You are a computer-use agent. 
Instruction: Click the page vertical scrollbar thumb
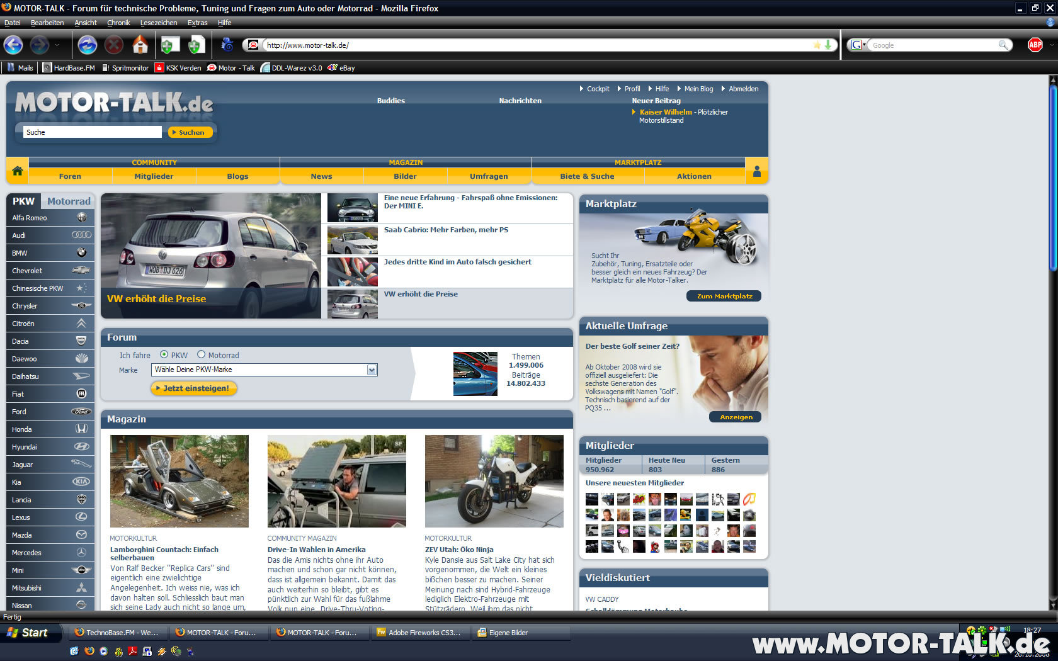[1053, 178]
